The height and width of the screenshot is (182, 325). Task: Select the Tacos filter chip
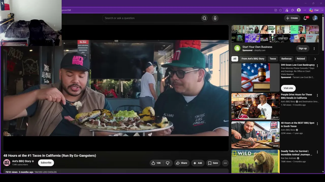273,59
